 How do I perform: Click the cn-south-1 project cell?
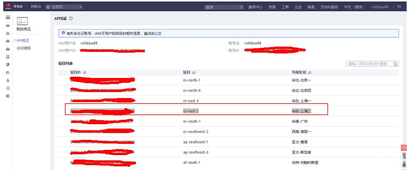coord(191,121)
